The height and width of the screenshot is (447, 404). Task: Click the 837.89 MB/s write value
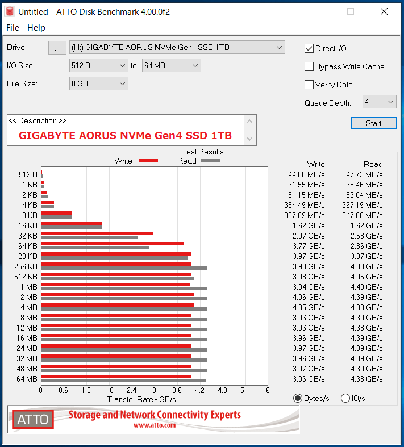point(305,215)
